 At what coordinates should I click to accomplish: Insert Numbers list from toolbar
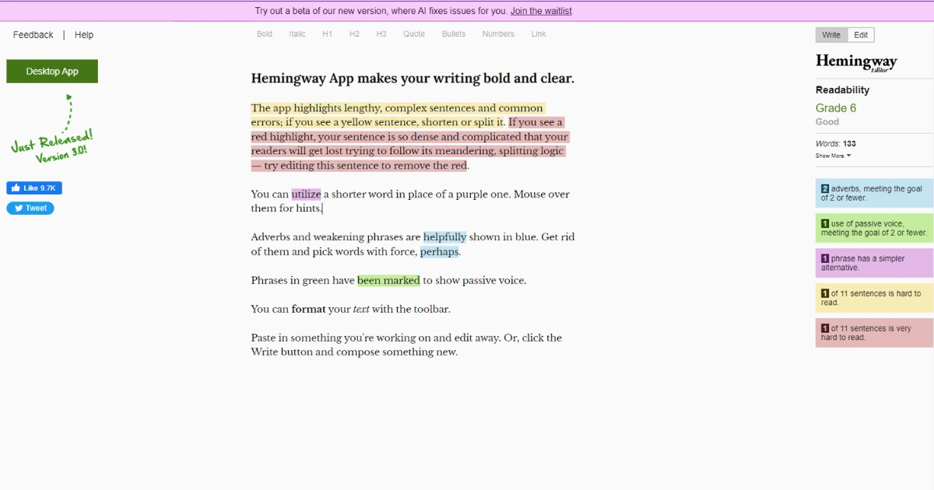(498, 34)
